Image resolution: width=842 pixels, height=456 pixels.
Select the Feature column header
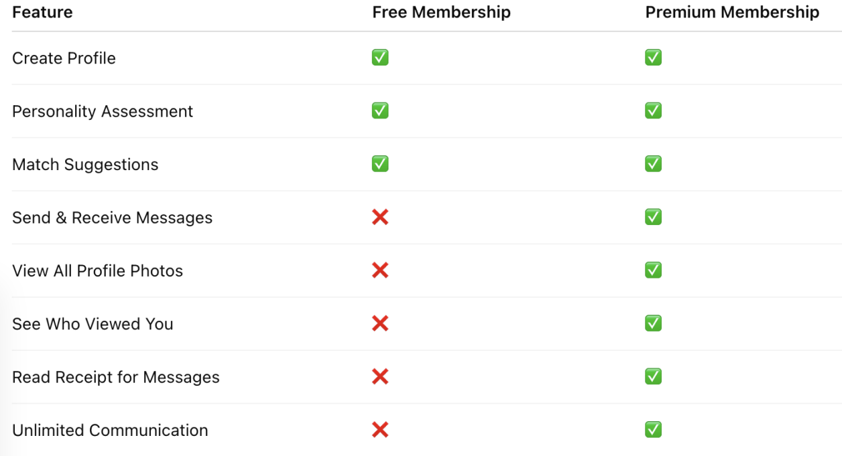(42, 12)
